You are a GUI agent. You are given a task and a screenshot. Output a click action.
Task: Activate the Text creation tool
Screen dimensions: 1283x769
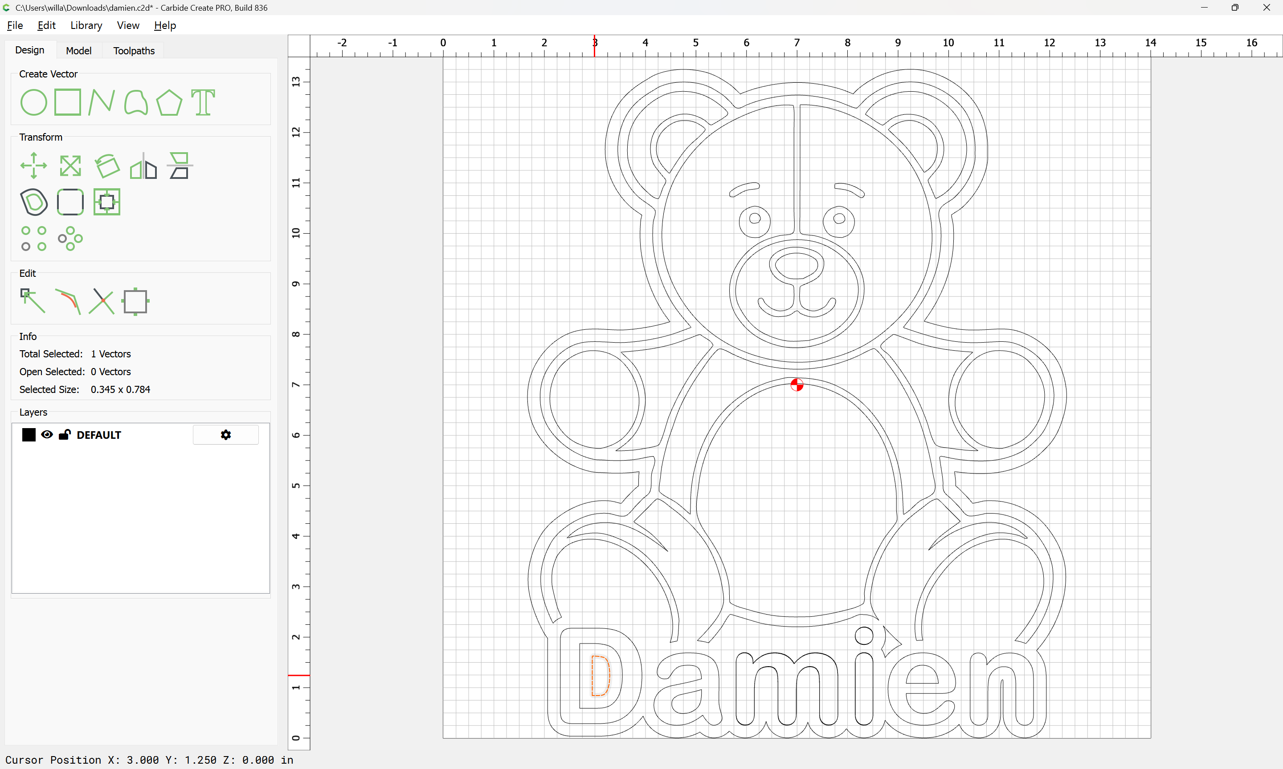pyautogui.click(x=203, y=102)
